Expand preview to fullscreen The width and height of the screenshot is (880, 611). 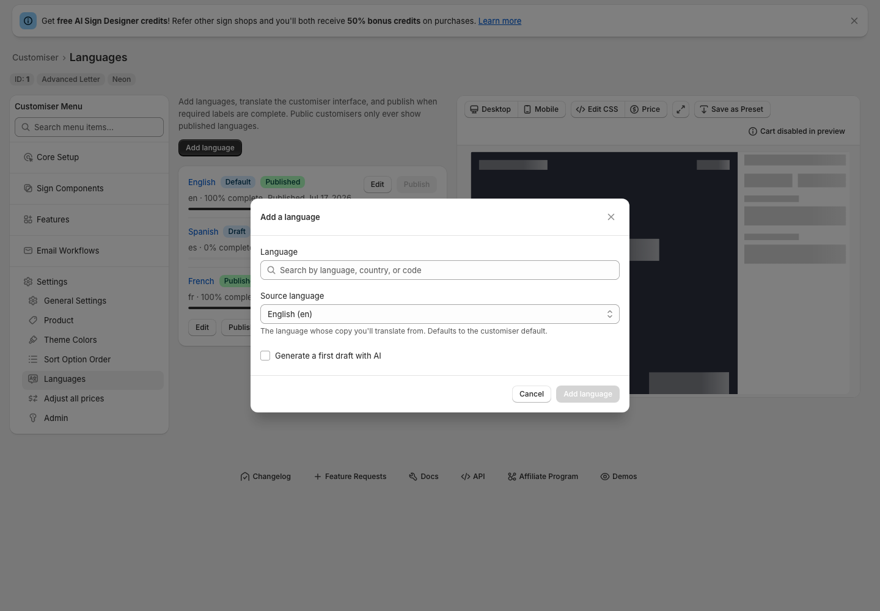pyautogui.click(x=681, y=109)
